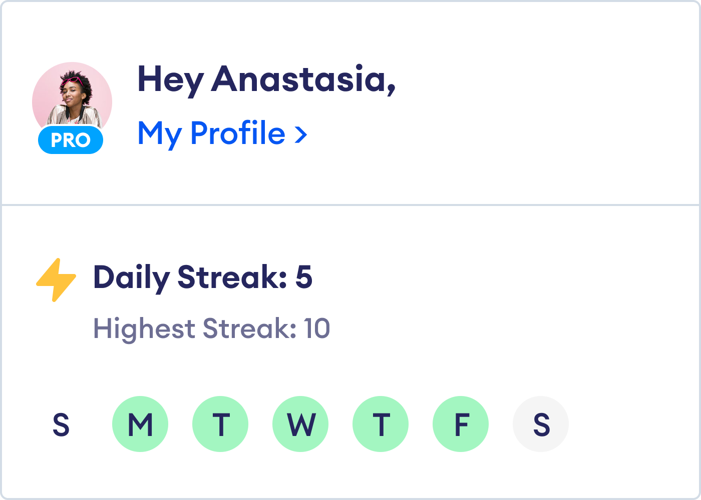
Task: Click the current streak count number 5
Action: click(x=303, y=277)
